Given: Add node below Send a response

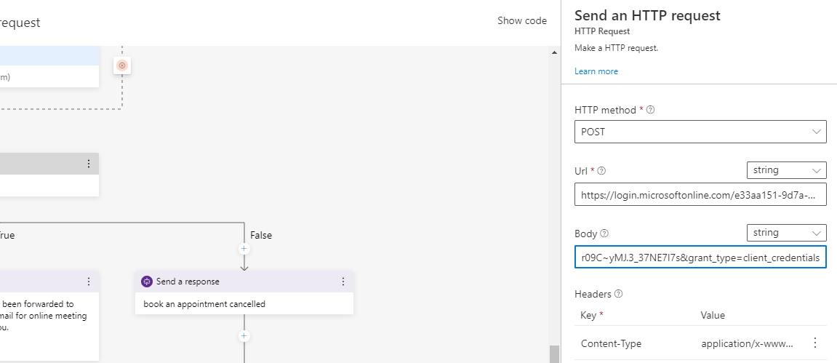Looking at the screenshot, I should click(x=244, y=336).
